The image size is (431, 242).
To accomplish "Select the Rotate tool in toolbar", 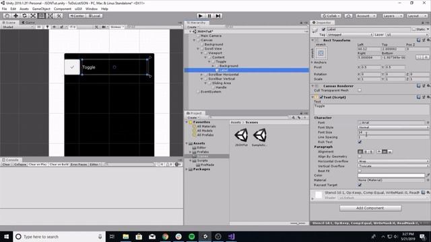I will click(24, 15).
